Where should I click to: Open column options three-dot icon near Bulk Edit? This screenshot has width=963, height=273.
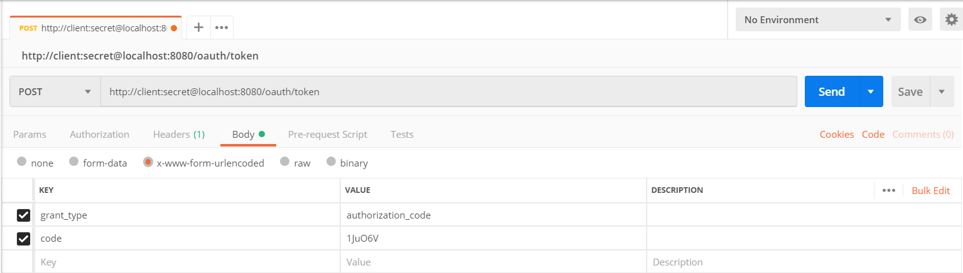pos(888,190)
